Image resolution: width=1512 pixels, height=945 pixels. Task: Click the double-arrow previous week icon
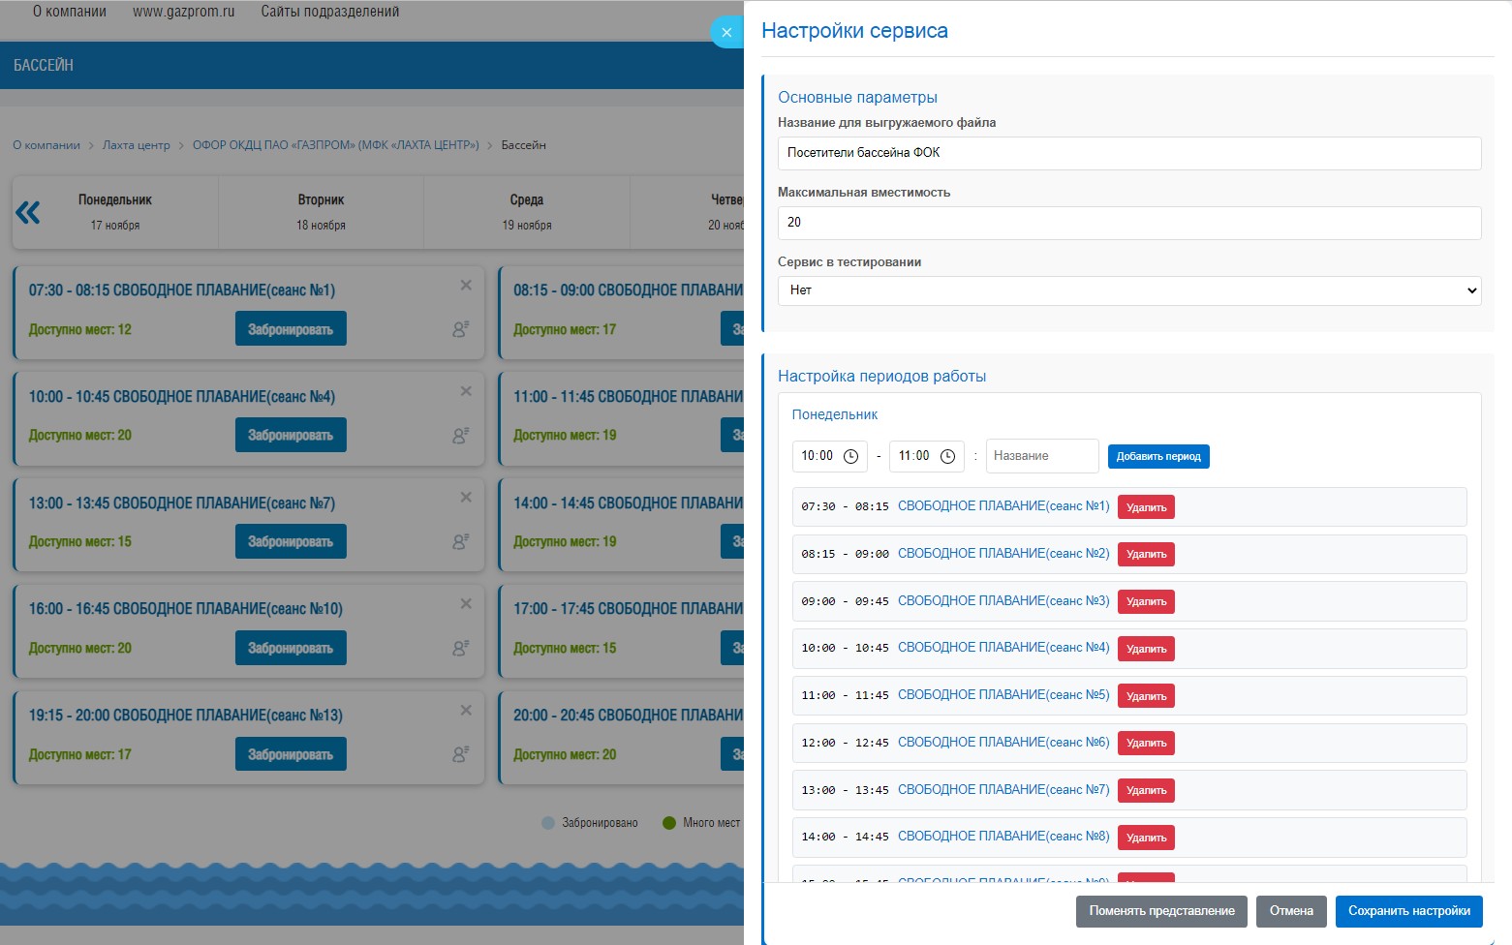click(x=28, y=212)
